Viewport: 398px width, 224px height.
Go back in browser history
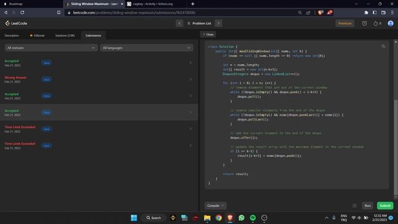6,12
